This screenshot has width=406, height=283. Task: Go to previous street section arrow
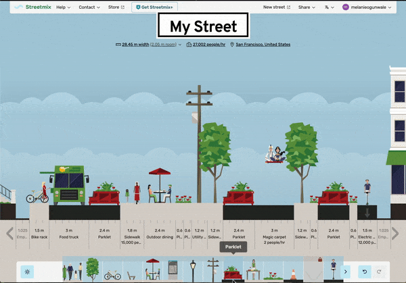point(10,234)
